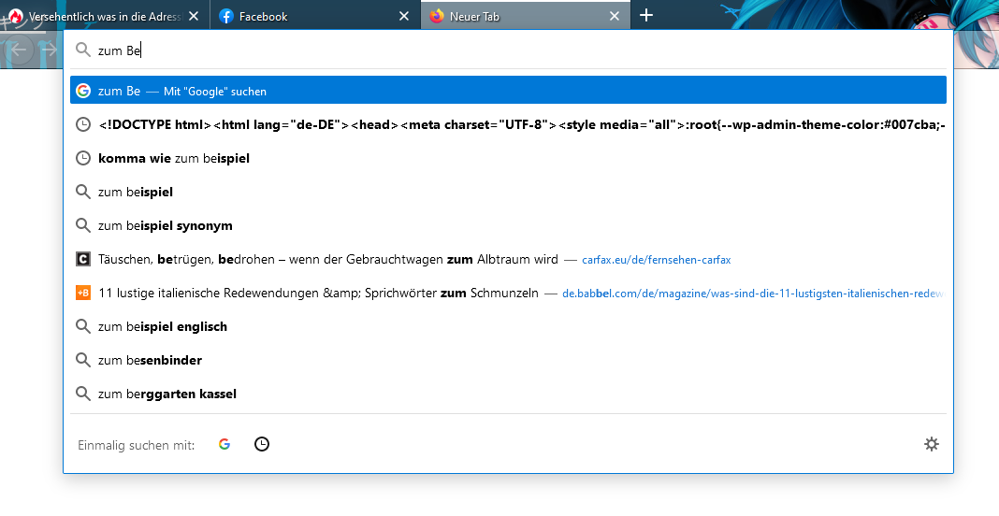
Task: Close the Neuer Tab tab
Action: click(x=615, y=16)
